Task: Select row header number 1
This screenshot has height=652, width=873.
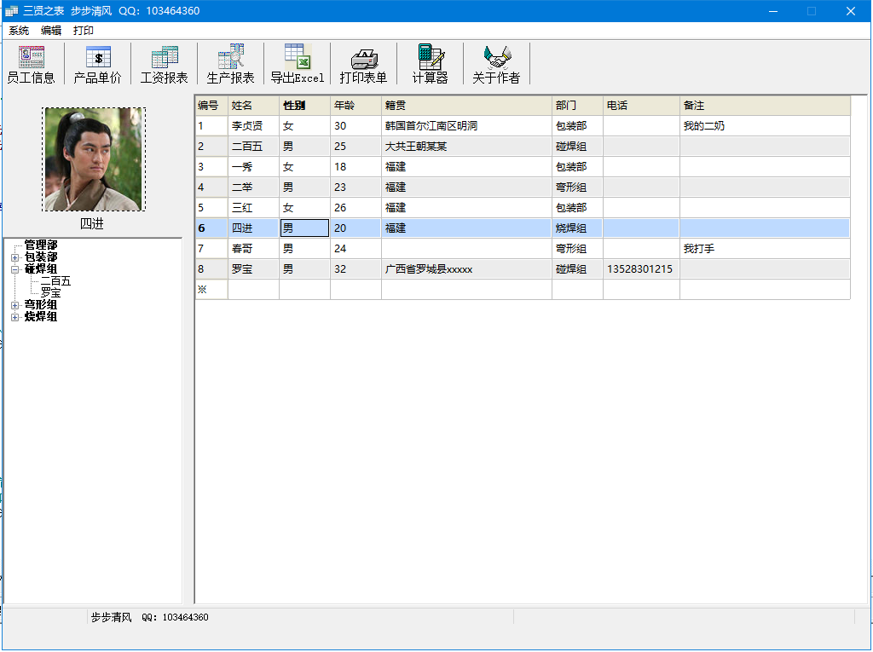Action: point(211,126)
